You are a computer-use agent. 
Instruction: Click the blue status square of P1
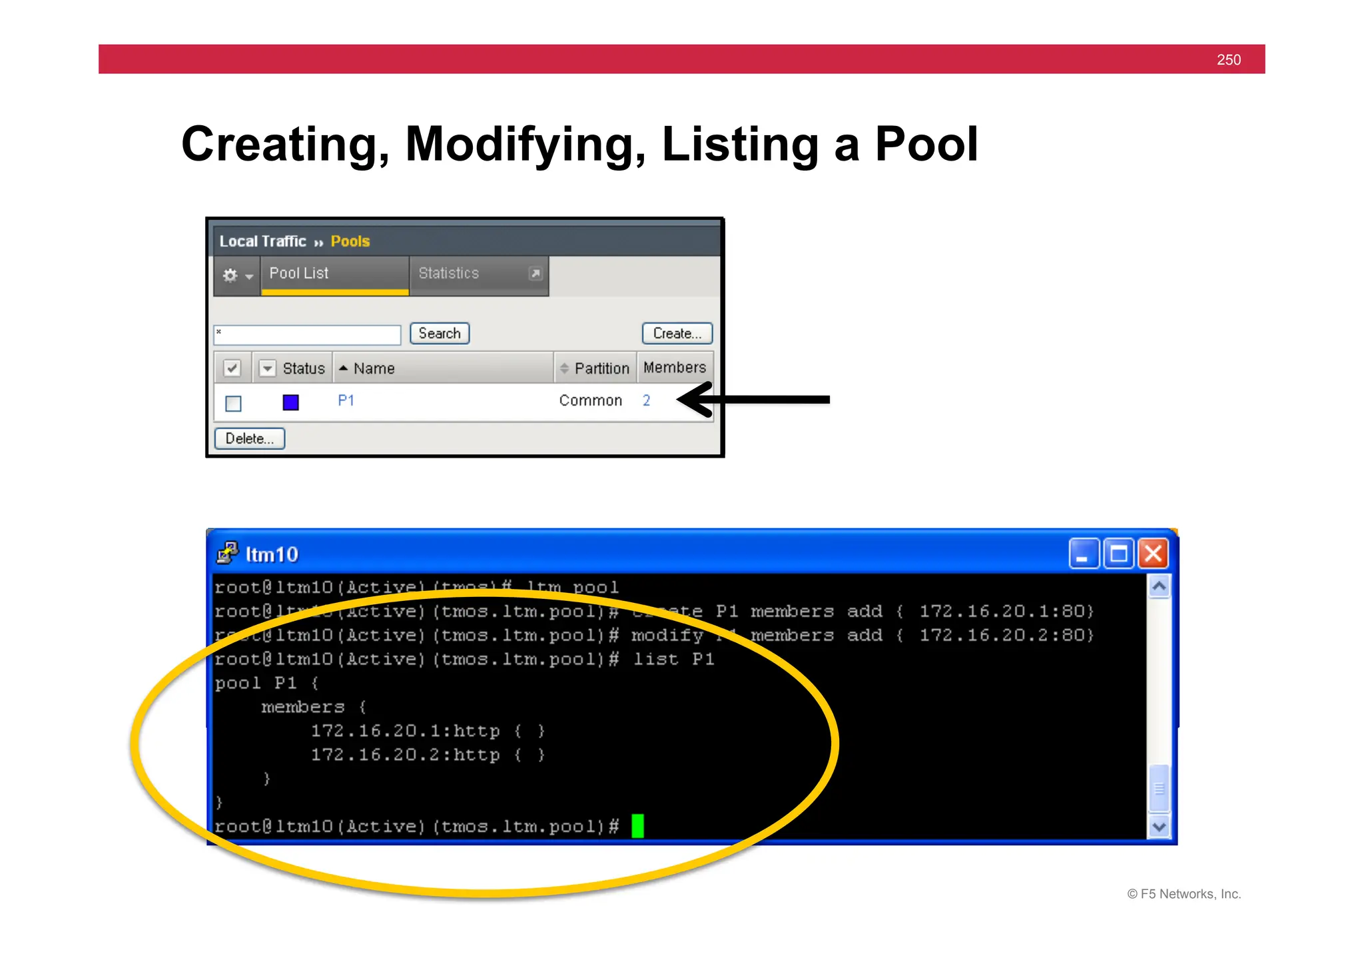coord(290,402)
